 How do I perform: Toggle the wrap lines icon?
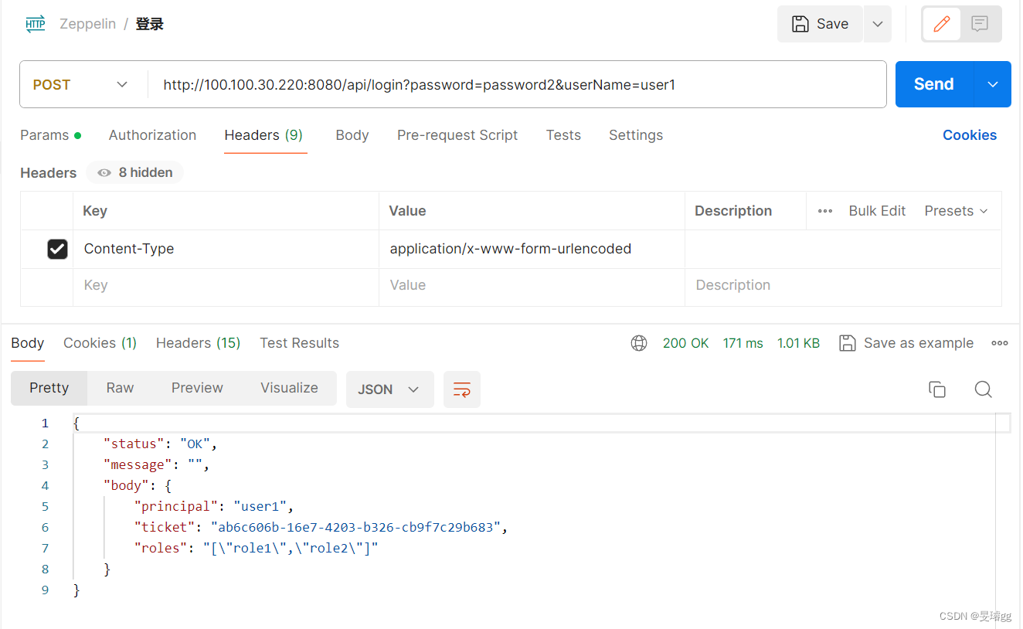[462, 389]
